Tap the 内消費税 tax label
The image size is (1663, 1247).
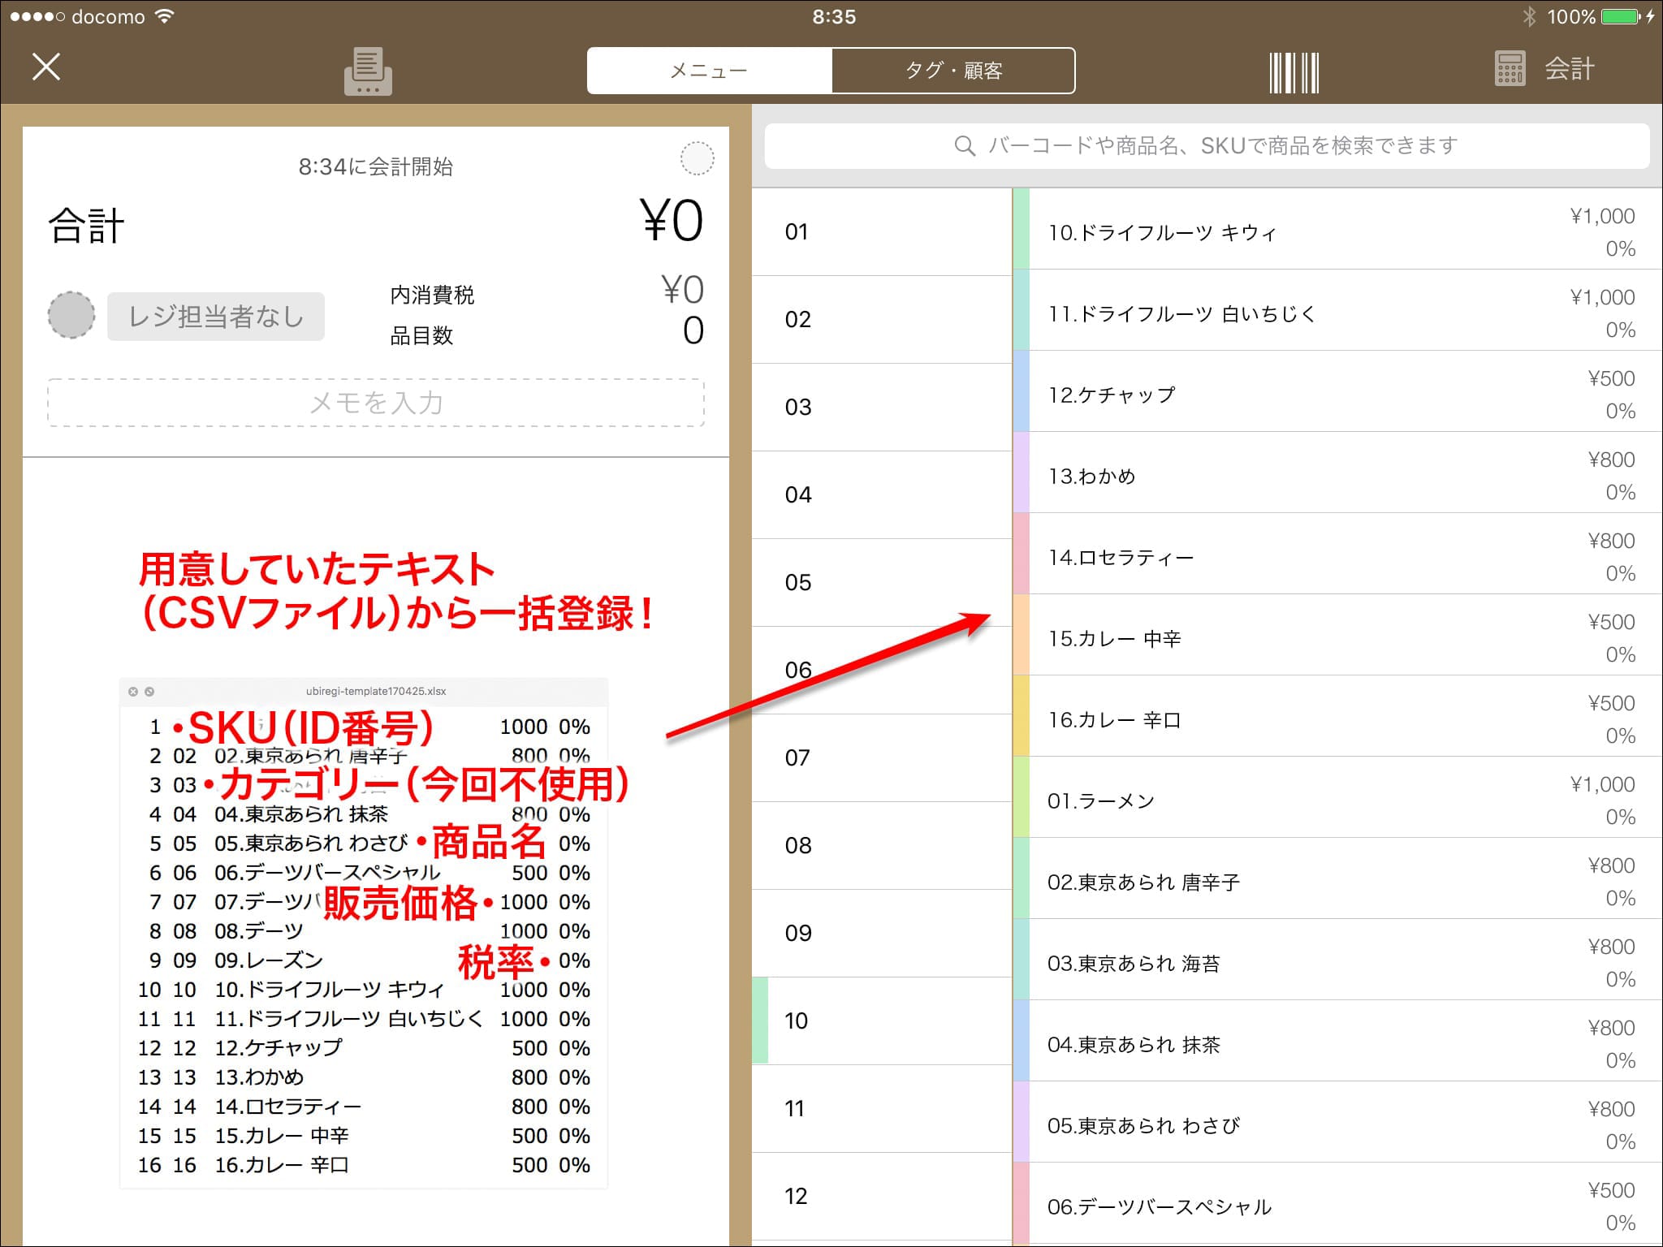[x=432, y=295]
